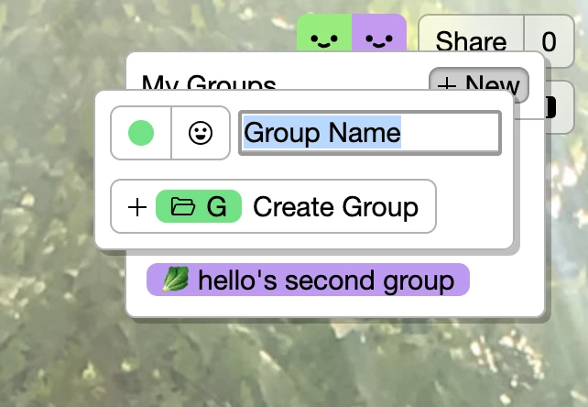Pick the green group color circle
Viewport: 588px width, 407px height.
(x=141, y=134)
